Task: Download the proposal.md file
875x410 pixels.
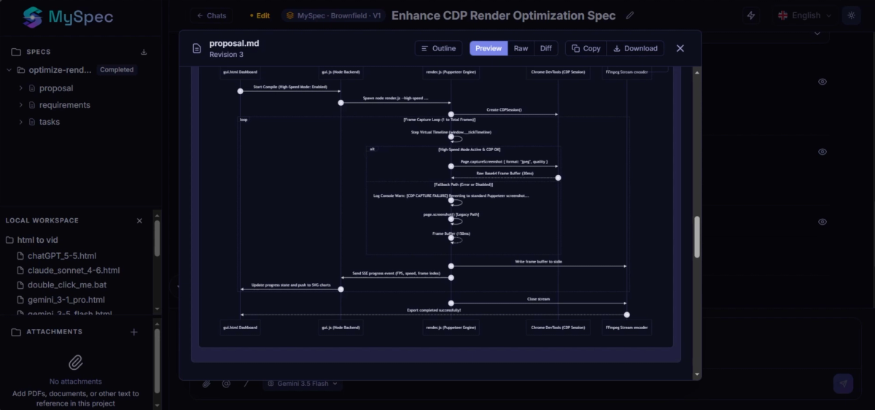Action: (635, 48)
